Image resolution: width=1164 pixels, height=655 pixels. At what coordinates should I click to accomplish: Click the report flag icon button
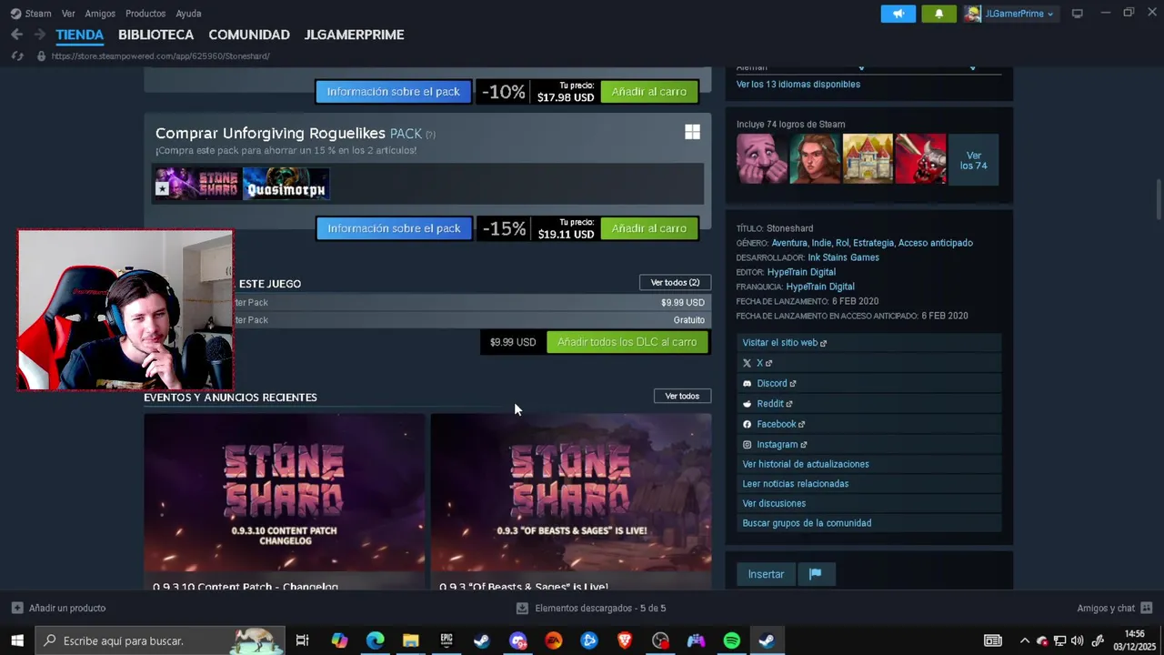pyautogui.click(x=816, y=574)
